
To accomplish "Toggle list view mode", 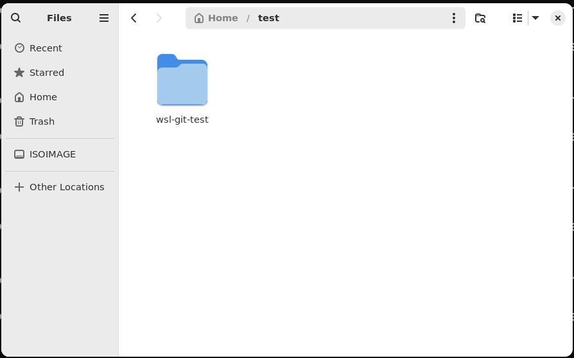I will point(517,18).
